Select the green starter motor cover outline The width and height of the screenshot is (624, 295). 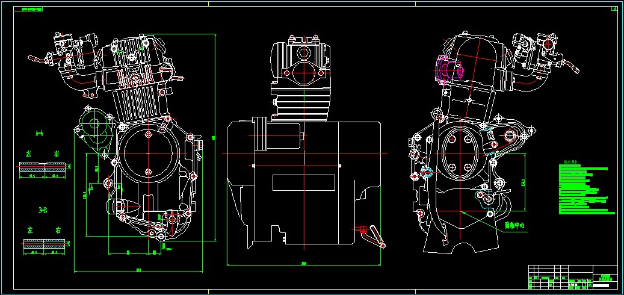pyautogui.click(x=94, y=126)
